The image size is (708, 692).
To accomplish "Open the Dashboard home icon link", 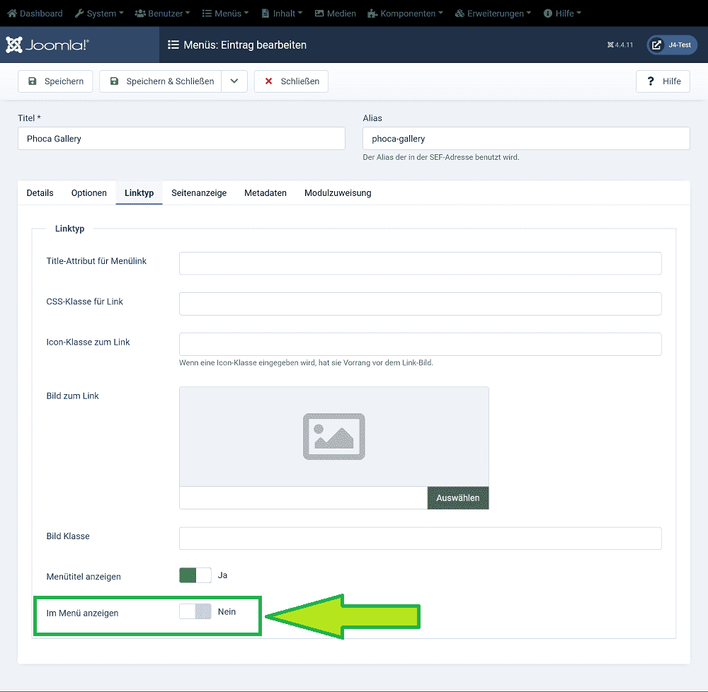I will pyautogui.click(x=12, y=13).
